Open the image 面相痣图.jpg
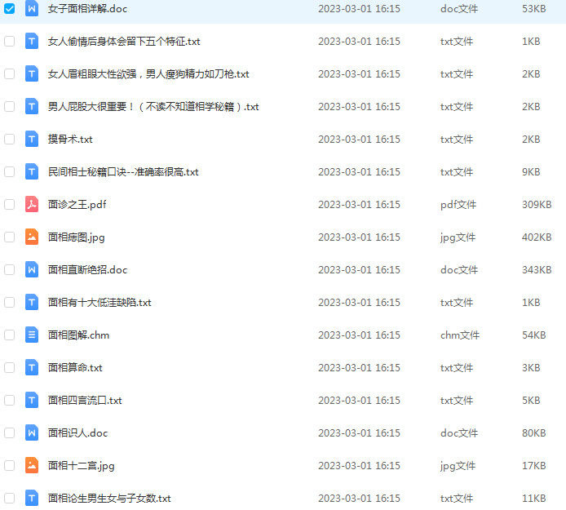566x510 pixels. point(76,237)
